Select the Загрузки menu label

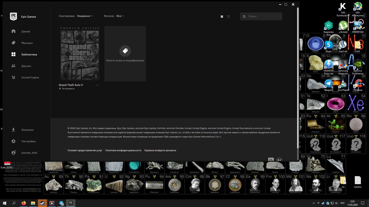[x=27, y=130]
